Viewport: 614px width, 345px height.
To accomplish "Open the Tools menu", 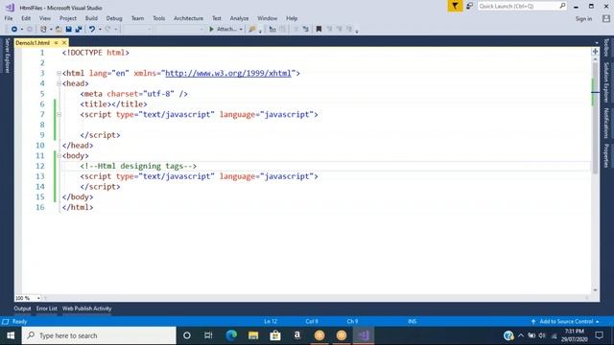I will click(158, 18).
